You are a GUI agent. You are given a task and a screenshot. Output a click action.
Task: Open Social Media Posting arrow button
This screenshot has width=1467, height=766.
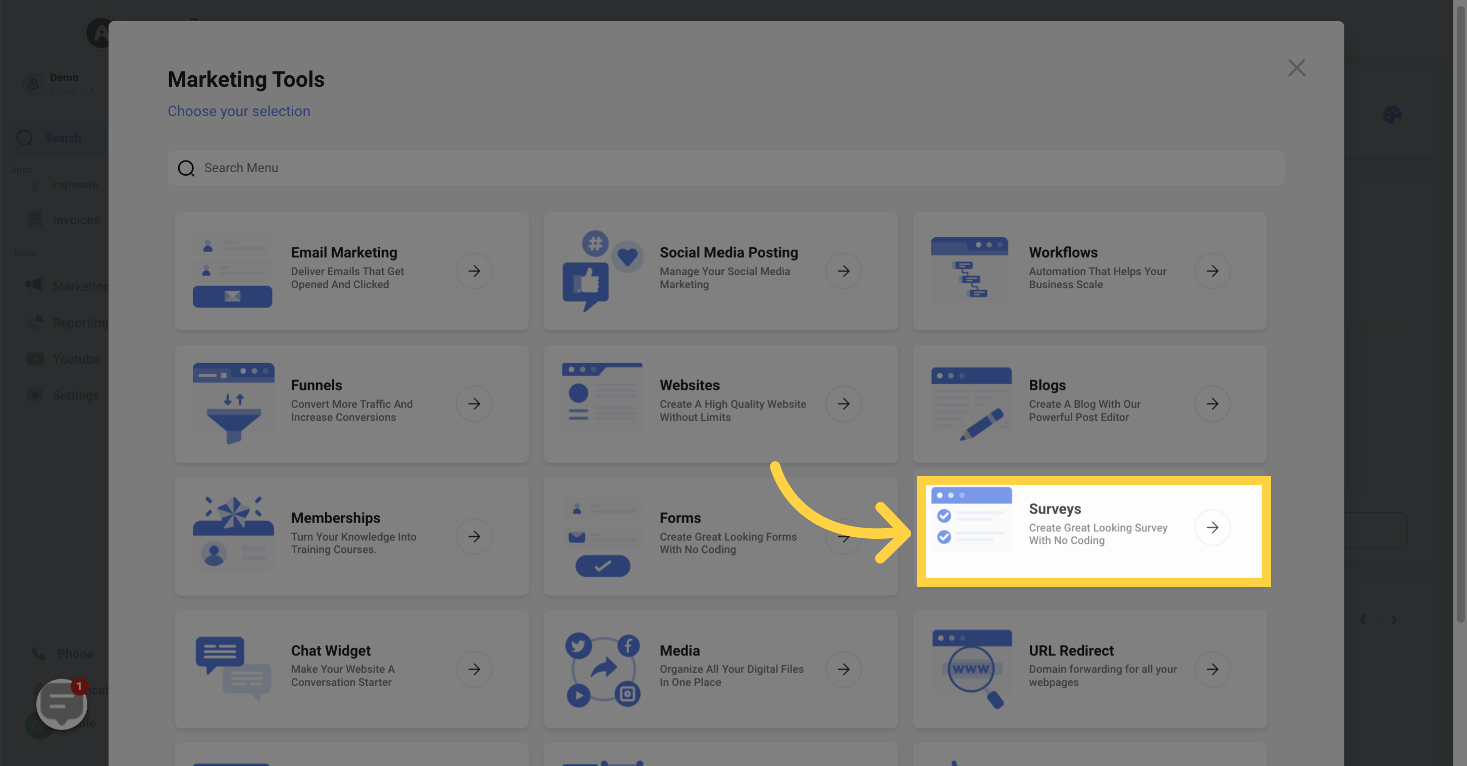(843, 271)
